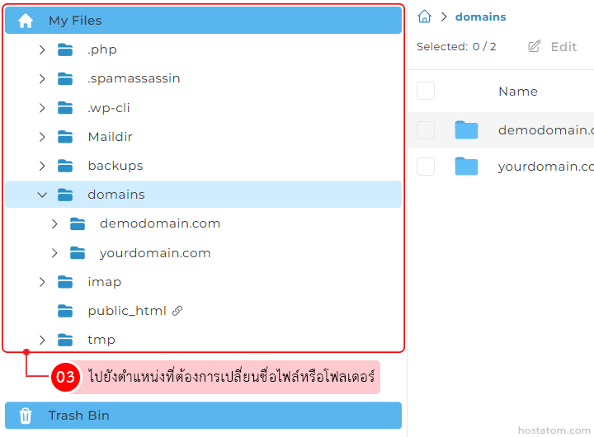Check the demodomain row checkbox

pos(426,129)
